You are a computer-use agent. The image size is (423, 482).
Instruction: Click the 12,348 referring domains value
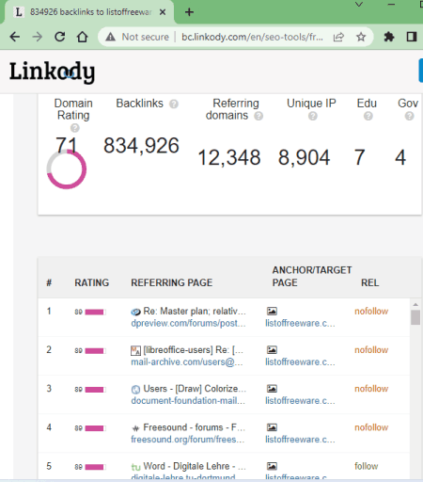click(x=229, y=157)
